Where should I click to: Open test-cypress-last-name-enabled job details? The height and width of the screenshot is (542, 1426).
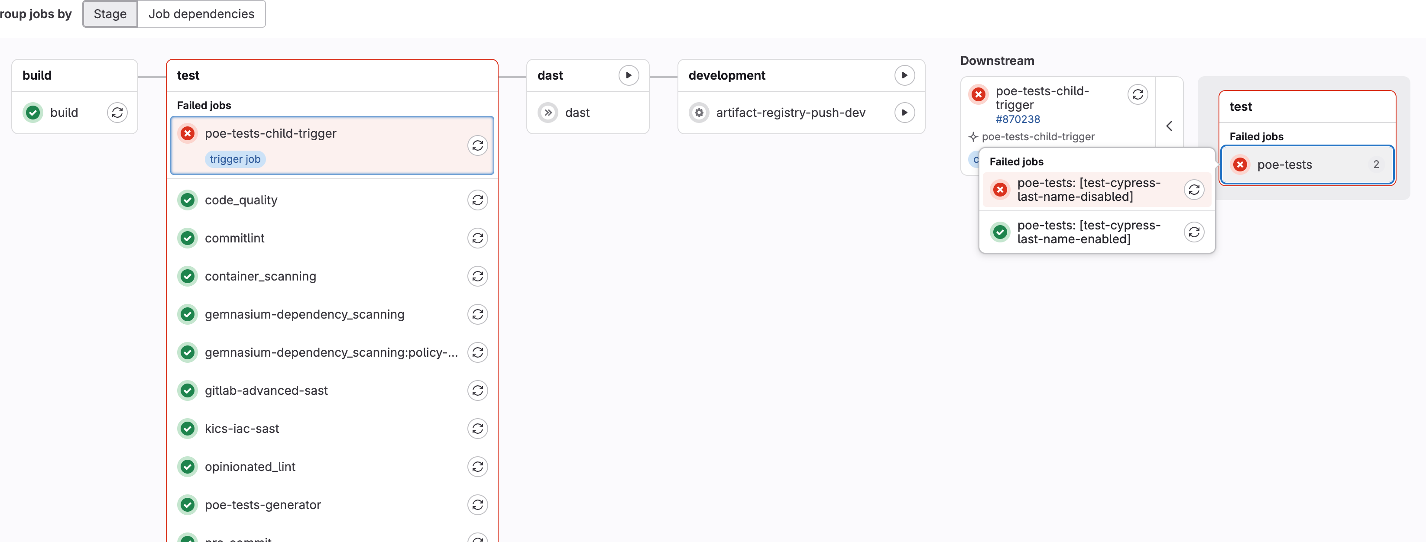(1088, 232)
